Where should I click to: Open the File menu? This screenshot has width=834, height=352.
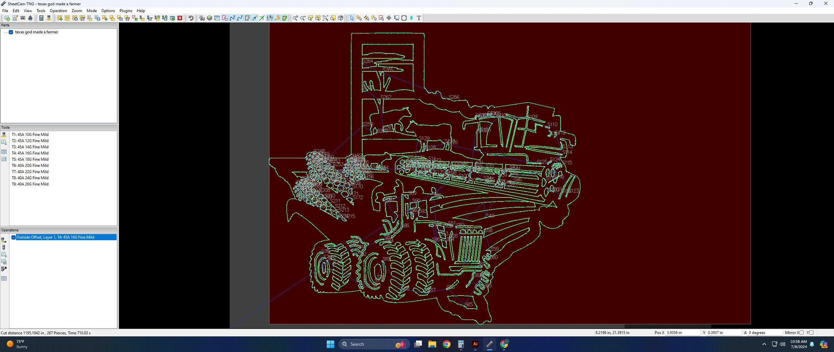[x=5, y=11]
